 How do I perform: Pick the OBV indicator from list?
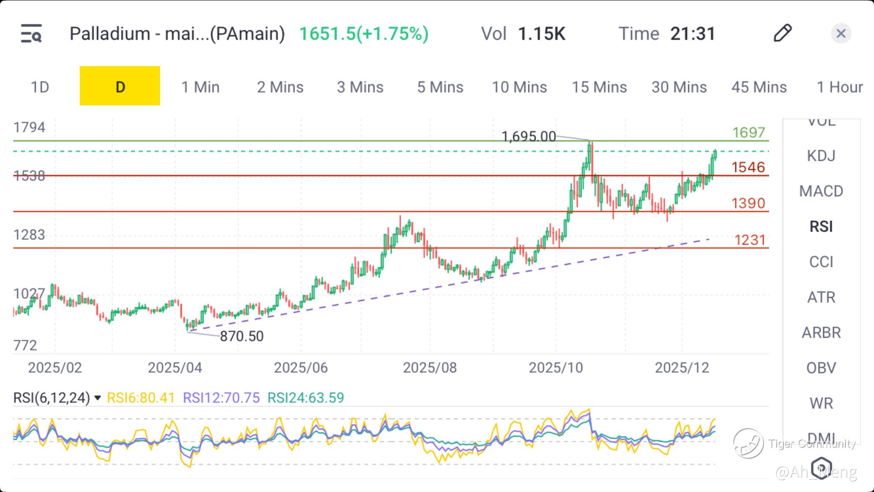click(821, 368)
